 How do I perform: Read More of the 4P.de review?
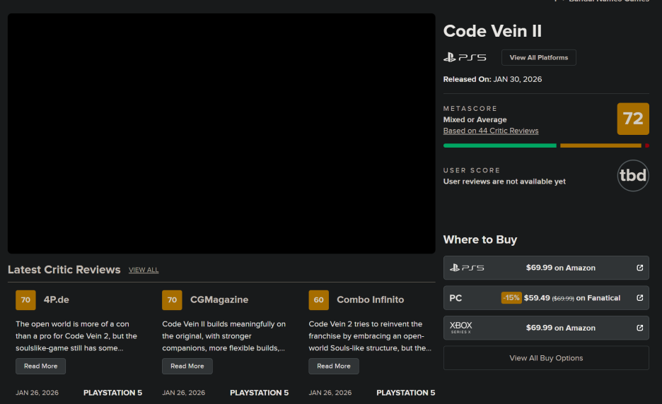pyautogui.click(x=40, y=366)
